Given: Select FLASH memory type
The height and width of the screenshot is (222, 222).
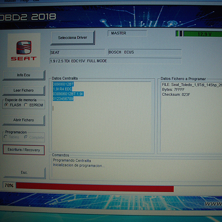Looking at the screenshot, I should coord(13,105).
